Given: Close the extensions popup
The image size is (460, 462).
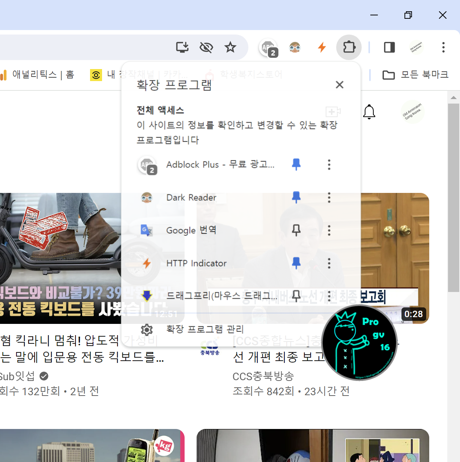Looking at the screenshot, I should click(x=340, y=85).
